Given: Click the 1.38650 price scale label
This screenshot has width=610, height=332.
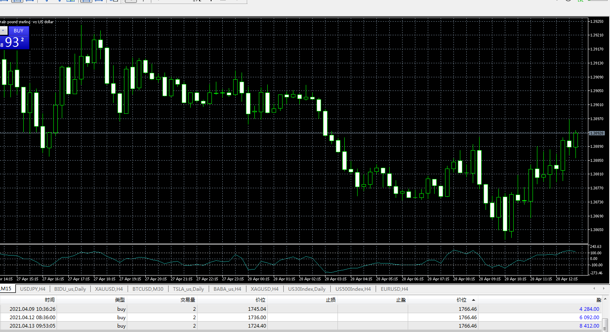Looking at the screenshot, I should pyautogui.click(x=597, y=230).
